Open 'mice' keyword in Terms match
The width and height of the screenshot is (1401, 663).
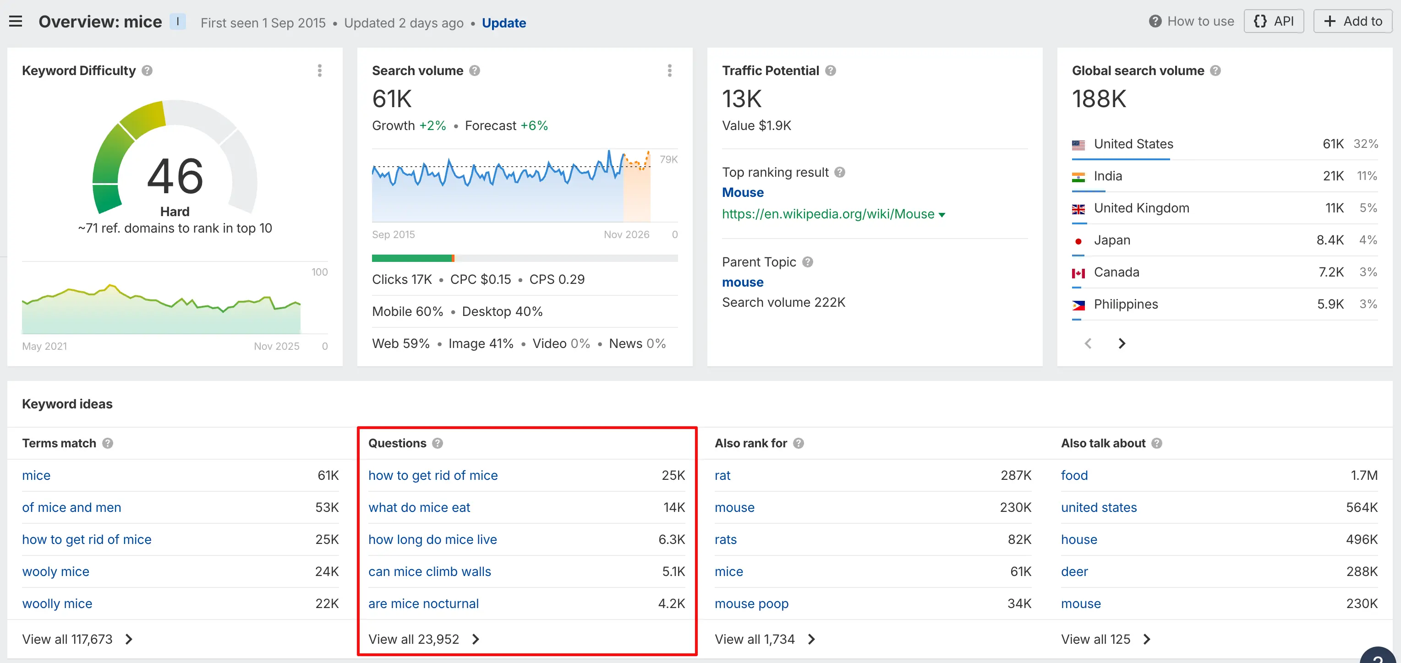[x=36, y=476]
